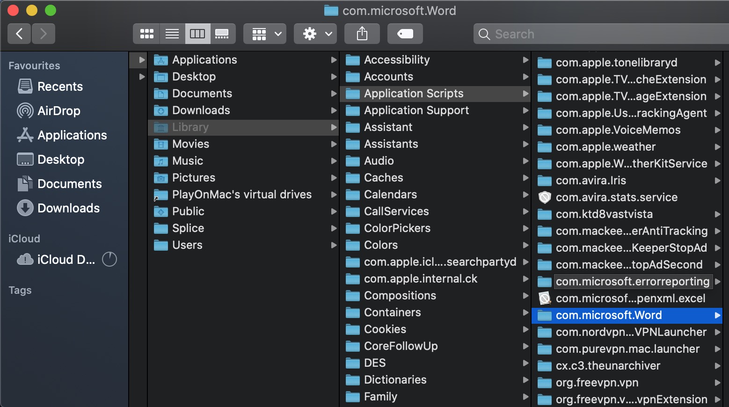
Task: Click the iCloud Drive sync progress indicator
Action: point(109,259)
